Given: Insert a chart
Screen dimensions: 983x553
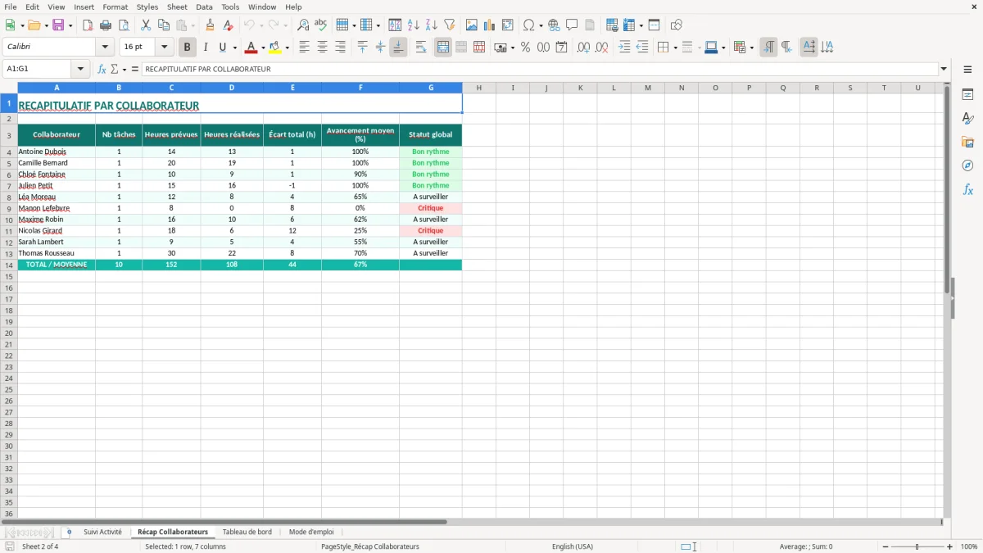Looking at the screenshot, I should click(x=489, y=25).
